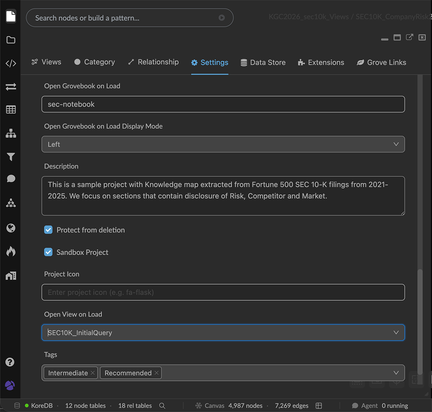The width and height of the screenshot is (432, 412).
Task: Switch to the Category tab
Action: 94,62
